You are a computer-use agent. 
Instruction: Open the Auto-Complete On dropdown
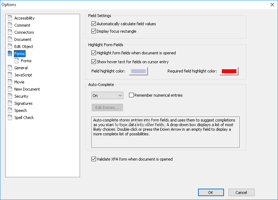(x=107, y=96)
